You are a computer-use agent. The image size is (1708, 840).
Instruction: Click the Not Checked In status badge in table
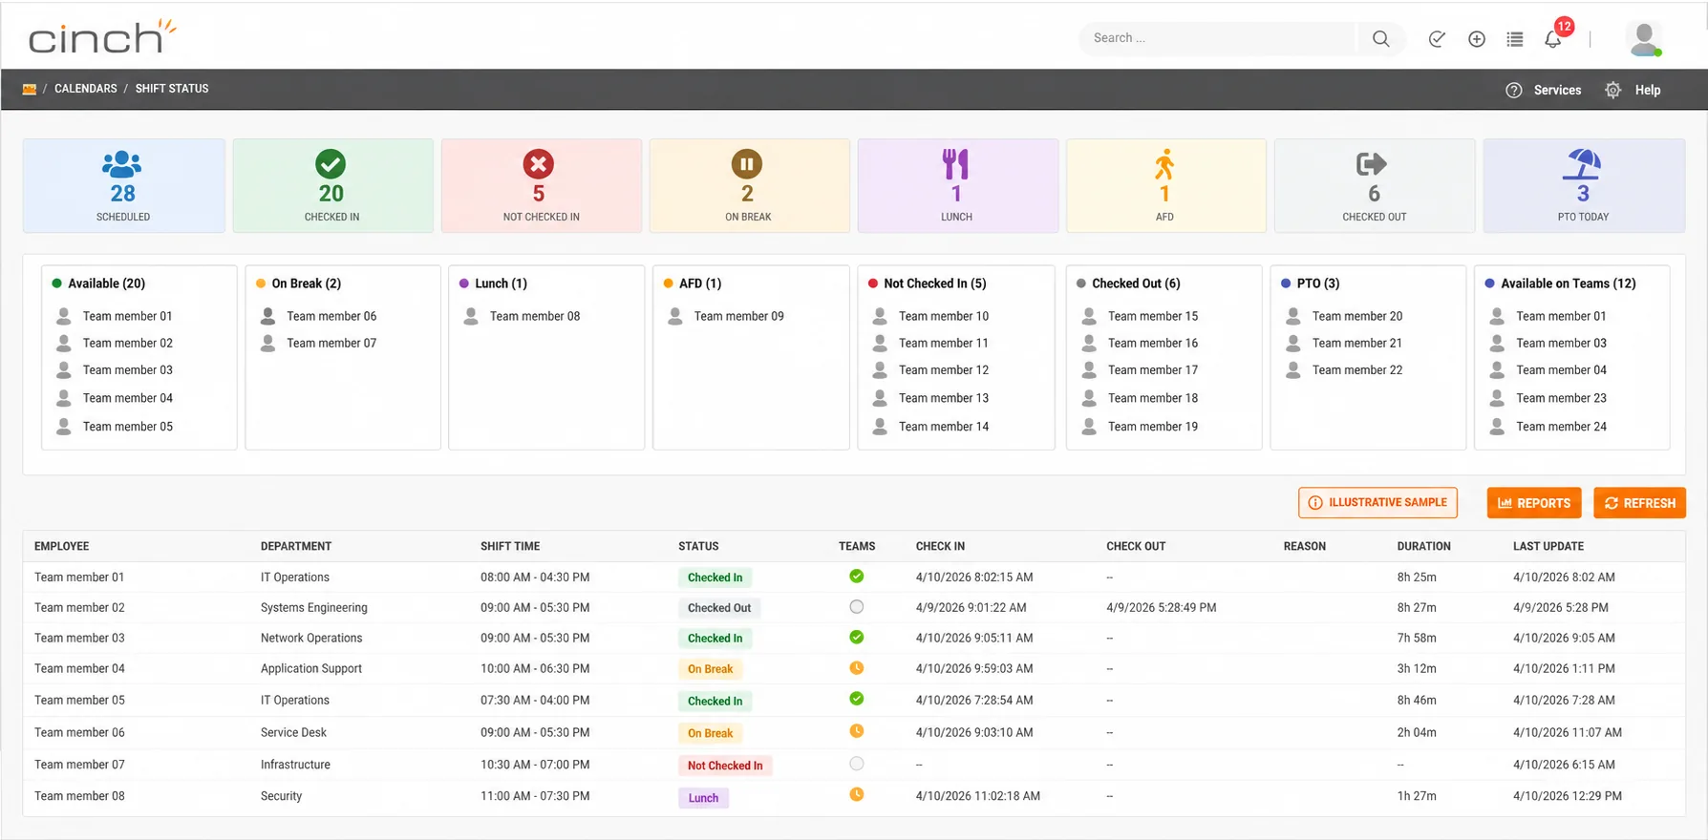point(725,766)
